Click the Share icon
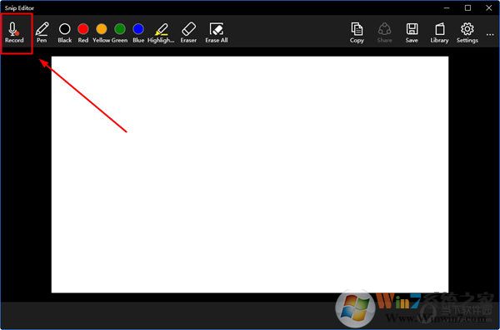500x330 pixels. tap(384, 32)
